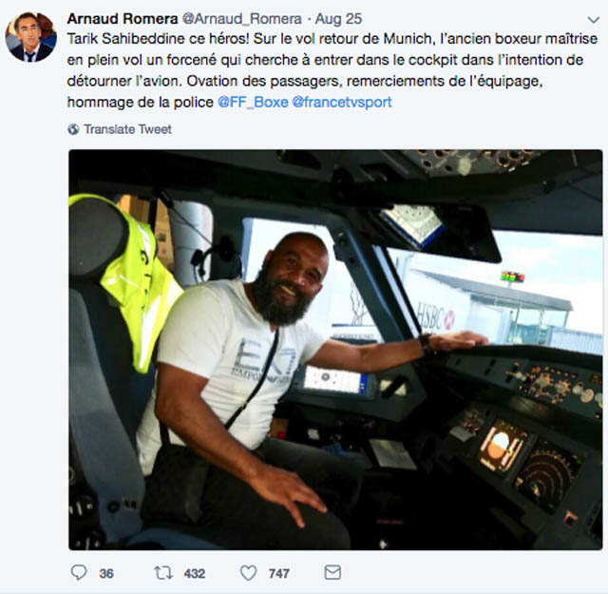Open the @FF_Boxe mention
The width and height of the screenshot is (608, 594).
[x=252, y=102]
